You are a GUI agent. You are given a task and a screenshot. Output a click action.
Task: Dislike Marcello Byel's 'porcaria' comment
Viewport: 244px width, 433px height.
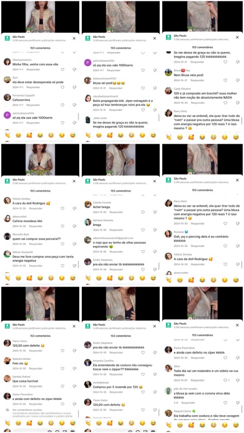pos(74,244)
